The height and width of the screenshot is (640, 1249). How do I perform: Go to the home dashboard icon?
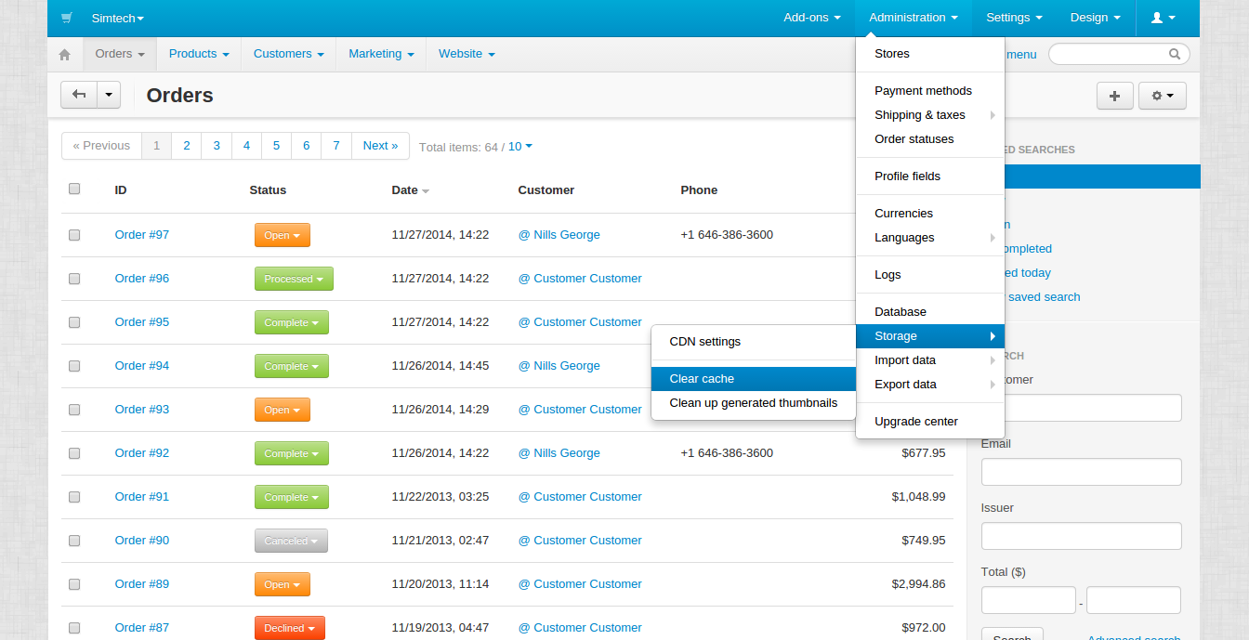(65, 55)
